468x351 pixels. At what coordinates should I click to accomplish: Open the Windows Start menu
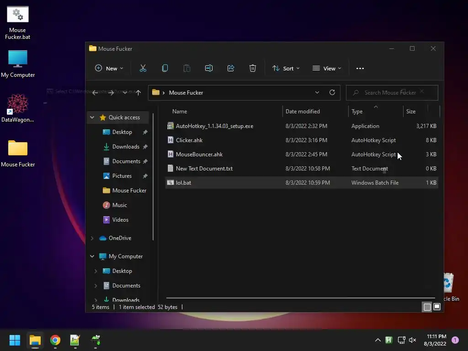coord(15,340)
